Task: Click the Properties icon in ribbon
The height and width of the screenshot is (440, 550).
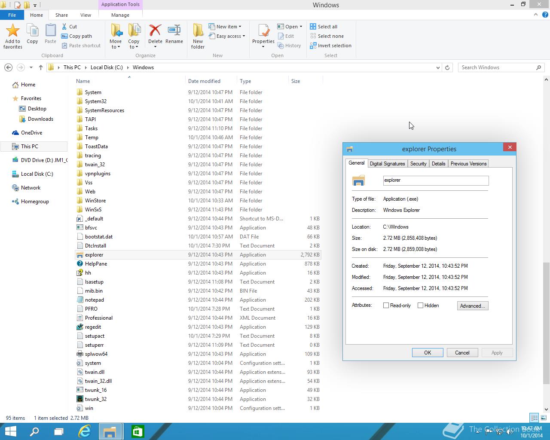Action: 263,31
